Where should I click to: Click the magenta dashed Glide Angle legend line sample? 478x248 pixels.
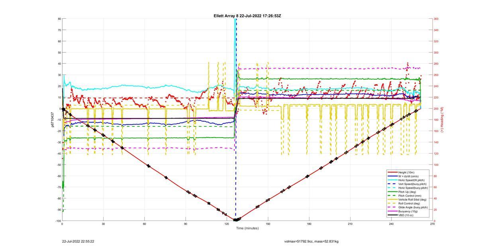click(392, 207)
